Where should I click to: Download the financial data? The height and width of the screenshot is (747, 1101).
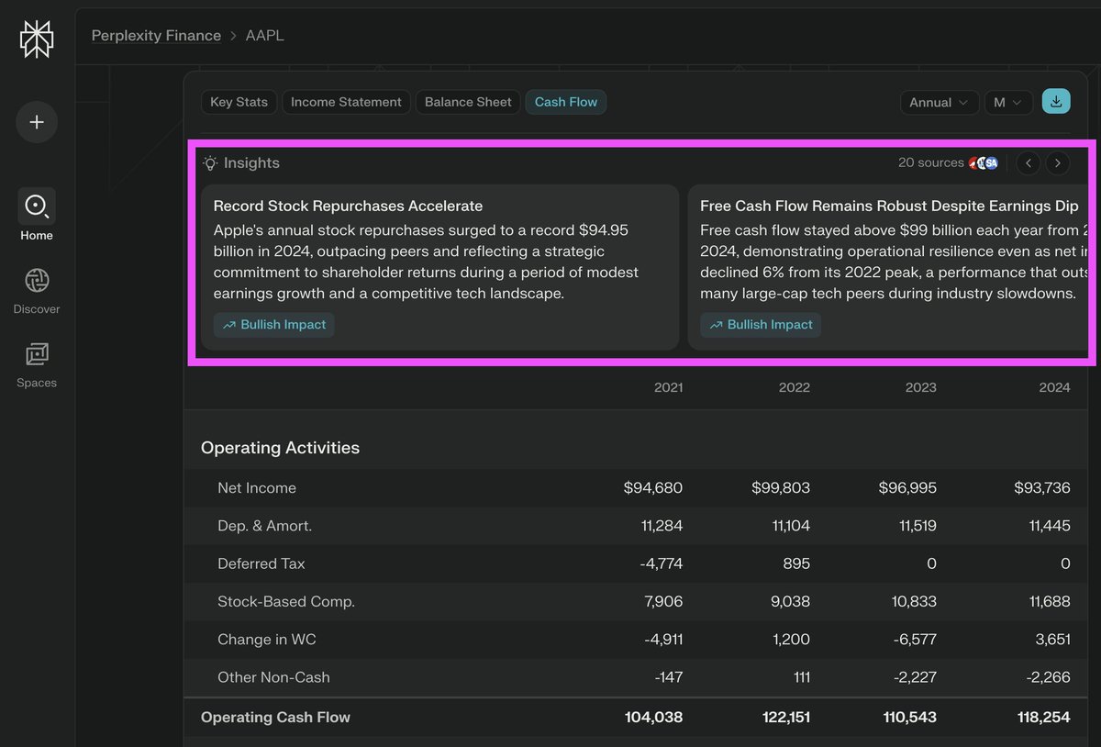coord(1056,102)
